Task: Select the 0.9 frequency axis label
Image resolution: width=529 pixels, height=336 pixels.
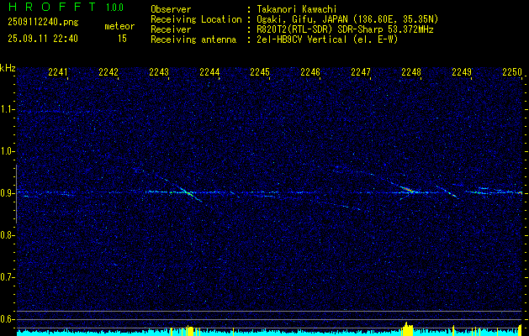Action: tap(8, 193)
